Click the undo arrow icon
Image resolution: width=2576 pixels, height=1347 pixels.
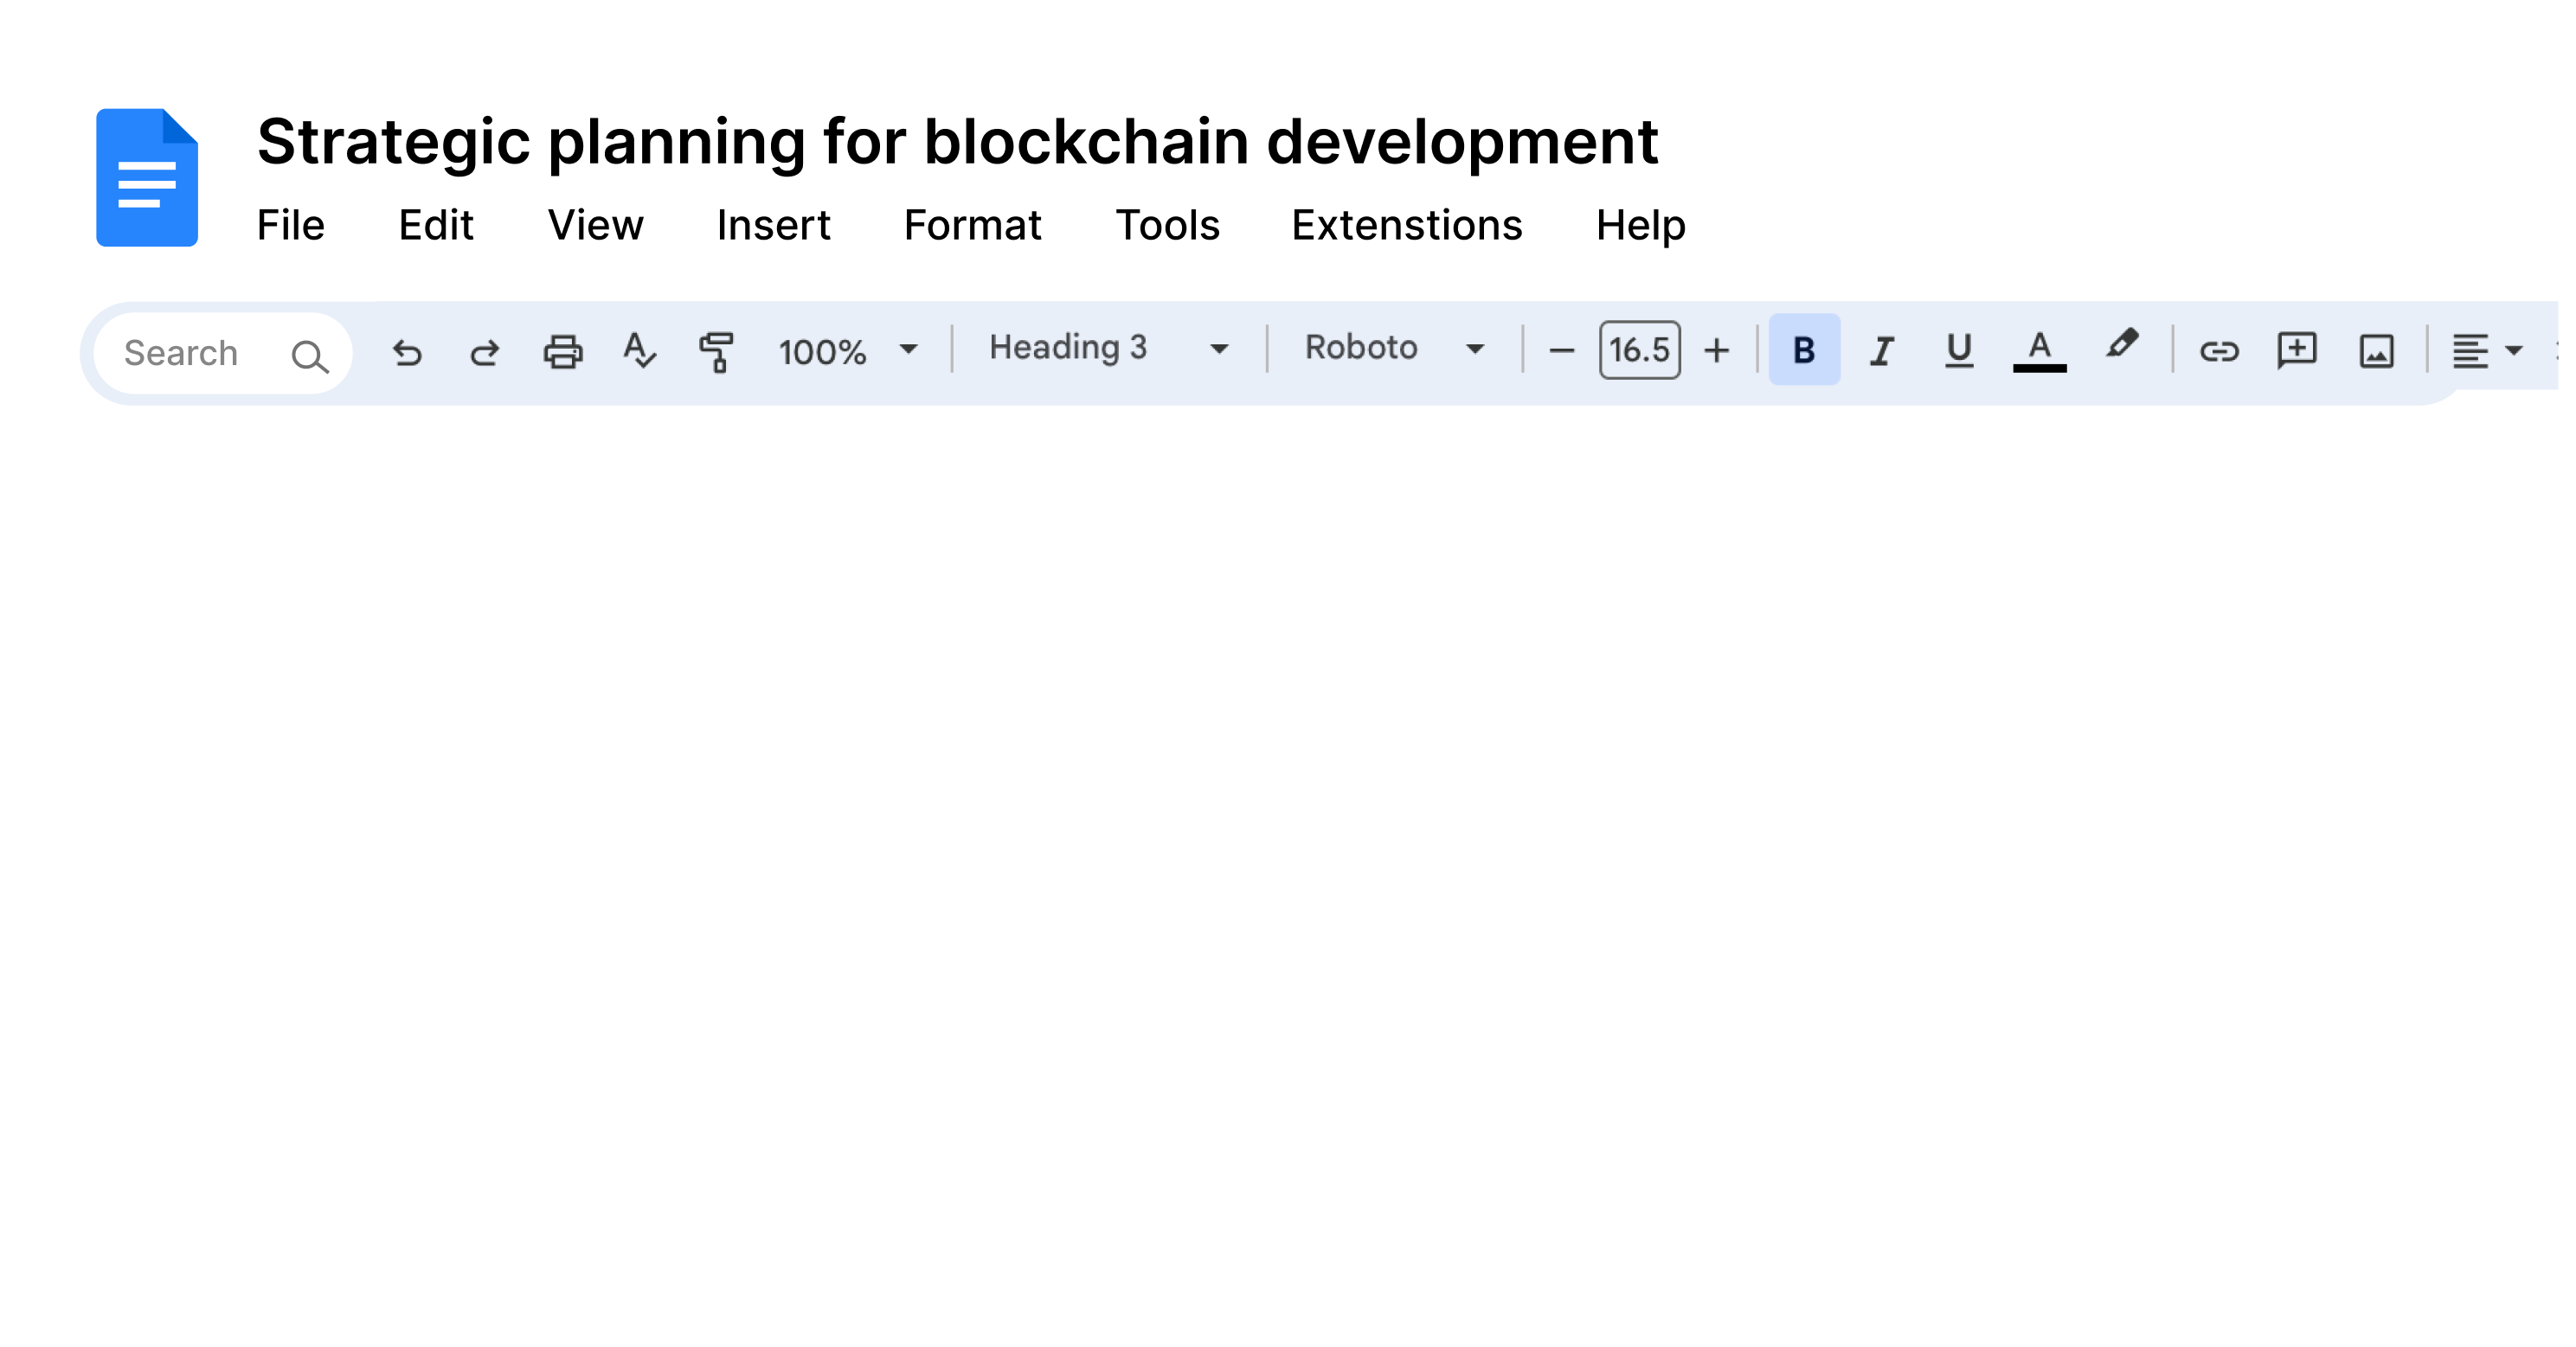pos(407,352)
